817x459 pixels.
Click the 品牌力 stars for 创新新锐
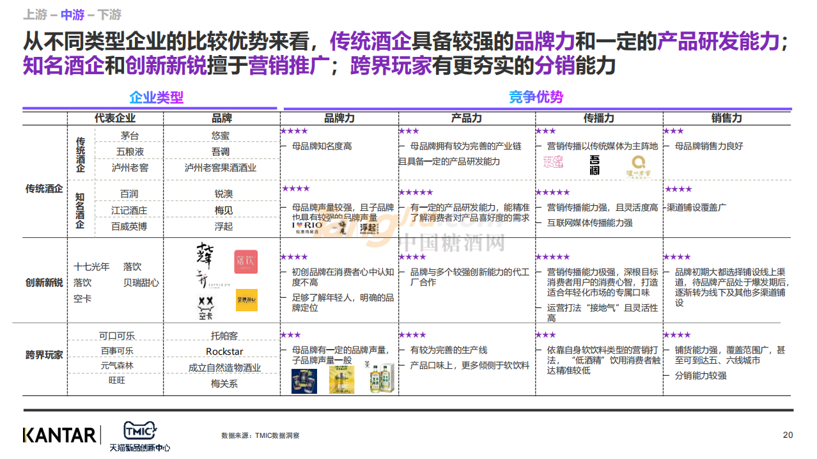[x=295, y=257]
